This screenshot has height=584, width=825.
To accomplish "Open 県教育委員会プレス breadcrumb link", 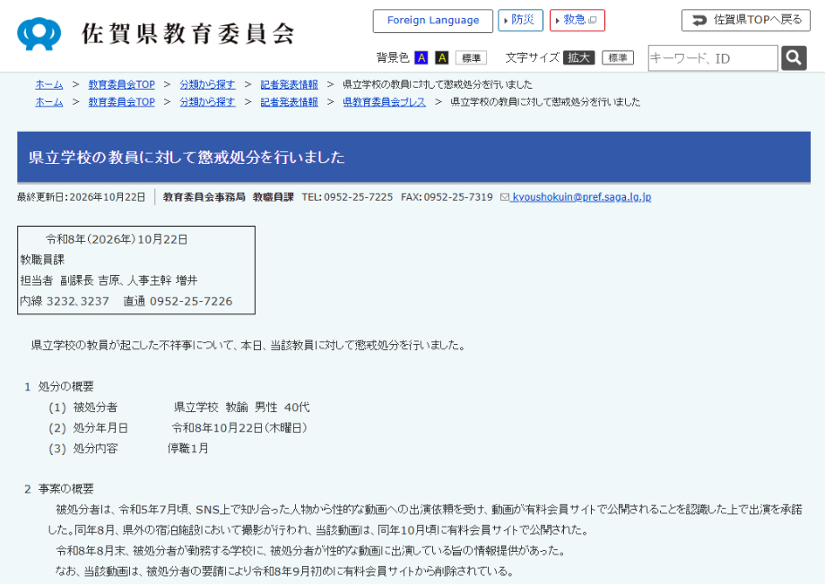I will click(384, 102).
